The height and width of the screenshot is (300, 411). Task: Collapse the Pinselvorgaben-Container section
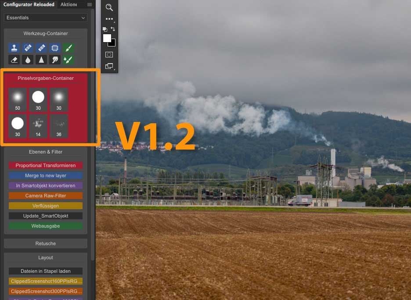tap(46, 78)
